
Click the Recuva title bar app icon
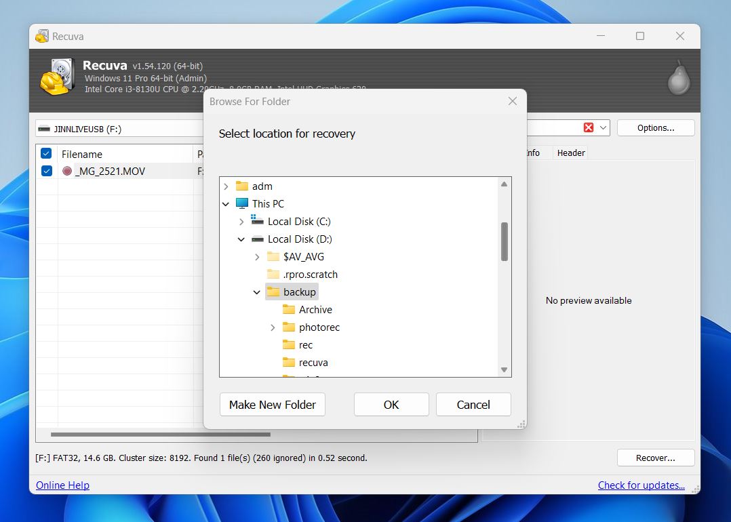click(x=42, y=36)
